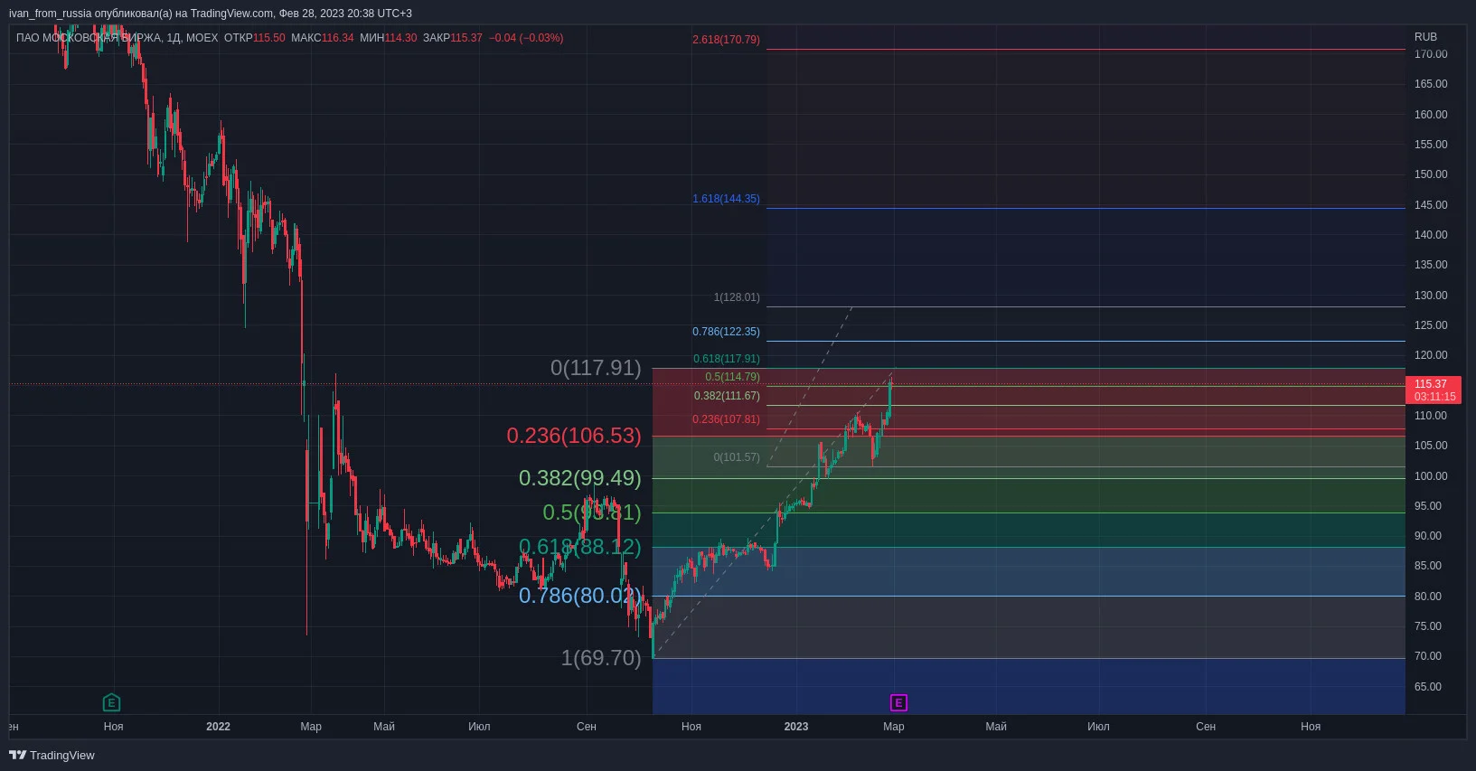
Task: Click the 100.00 price axis label
Action: pos(1431,476)
